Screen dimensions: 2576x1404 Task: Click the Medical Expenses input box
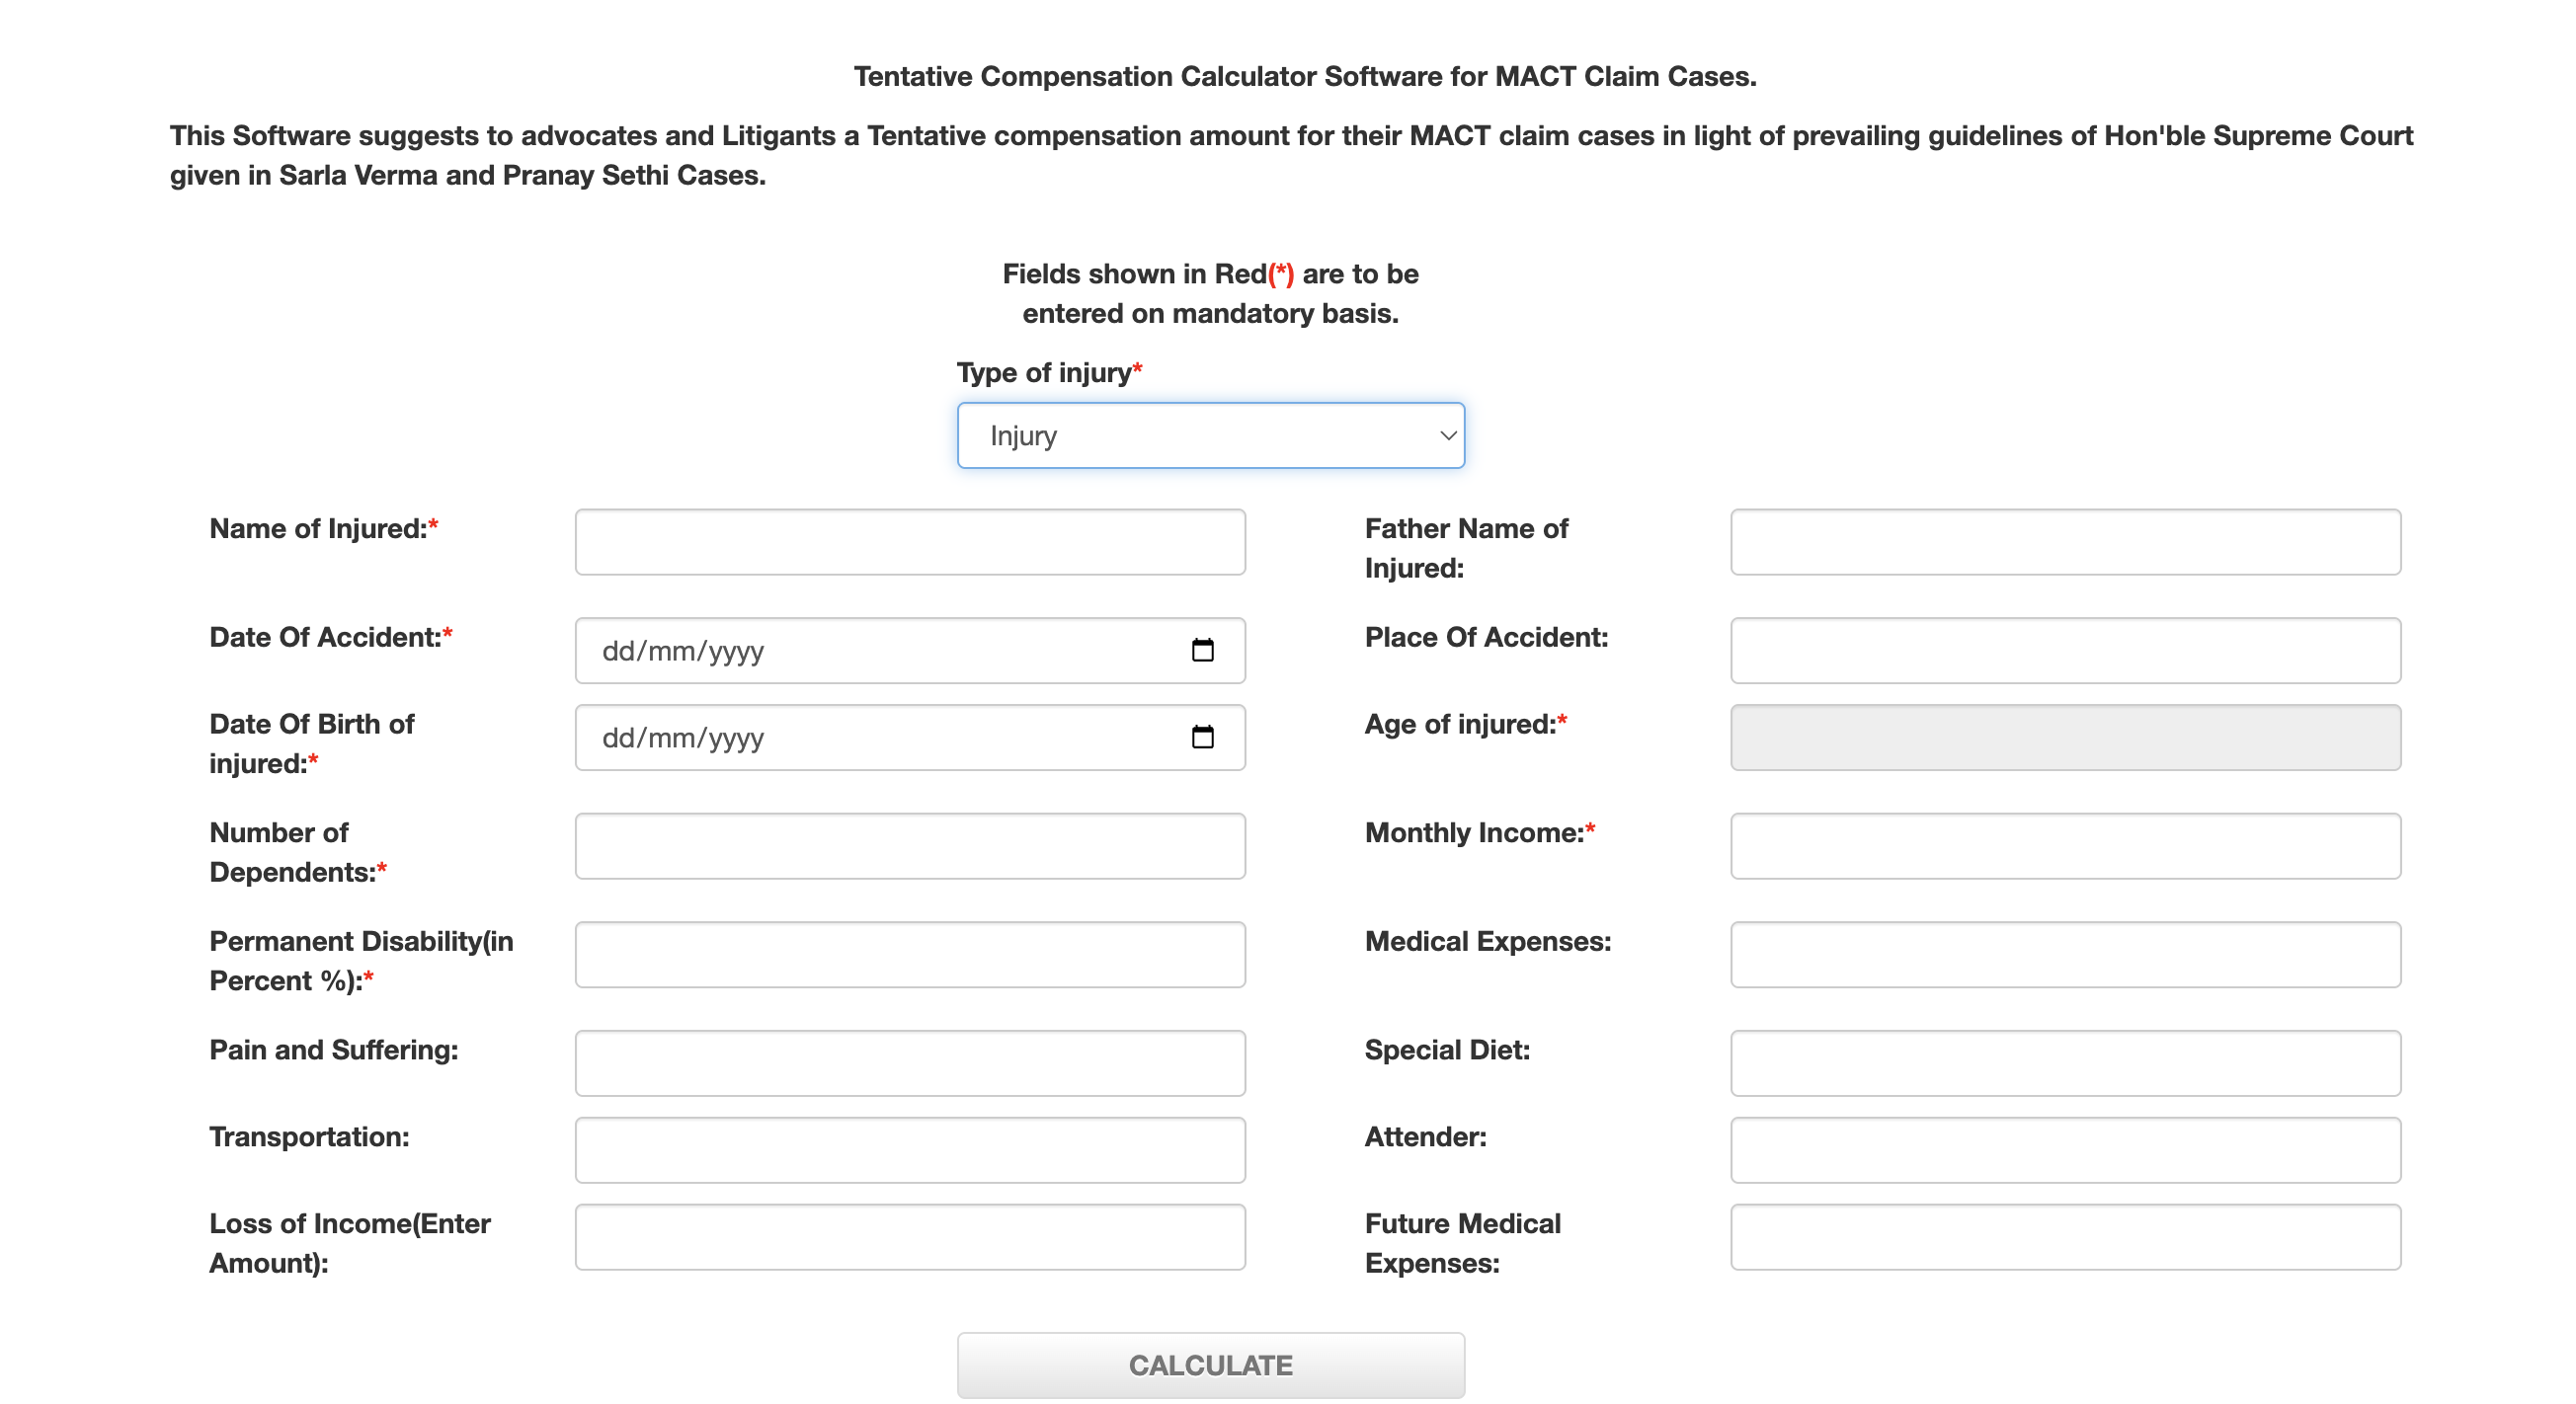pos(2065,956)
